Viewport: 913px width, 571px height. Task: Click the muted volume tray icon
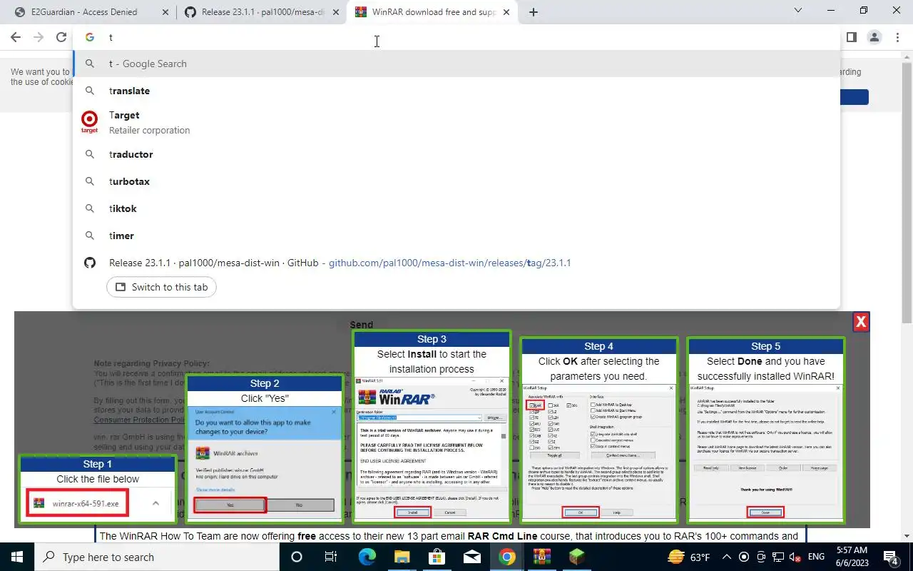click(x=795, y=557)
